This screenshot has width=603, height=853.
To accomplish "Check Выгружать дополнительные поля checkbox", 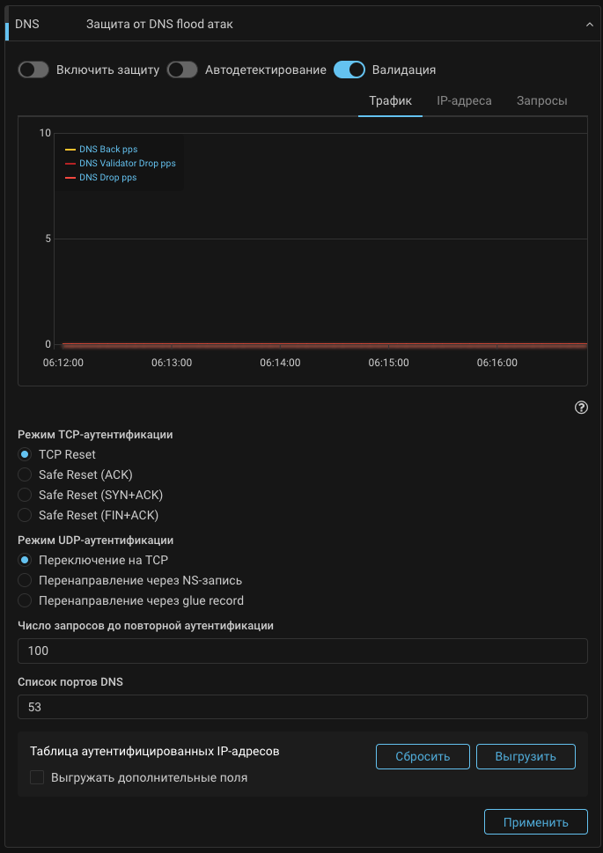I will coord(37,777).
